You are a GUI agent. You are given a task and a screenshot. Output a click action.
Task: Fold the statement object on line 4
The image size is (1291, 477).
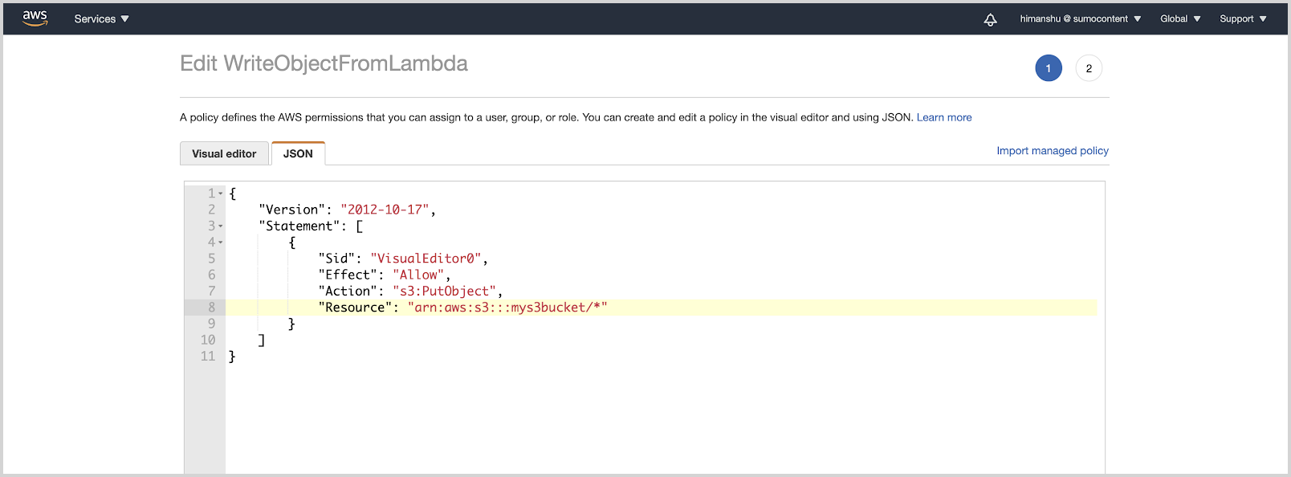(x=221, y=243)
